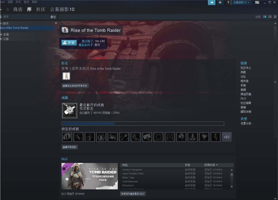The height and width of the screenshot is (200, 278).
Task: Go to the 社区 tab
Action: [x=41, y=9]
